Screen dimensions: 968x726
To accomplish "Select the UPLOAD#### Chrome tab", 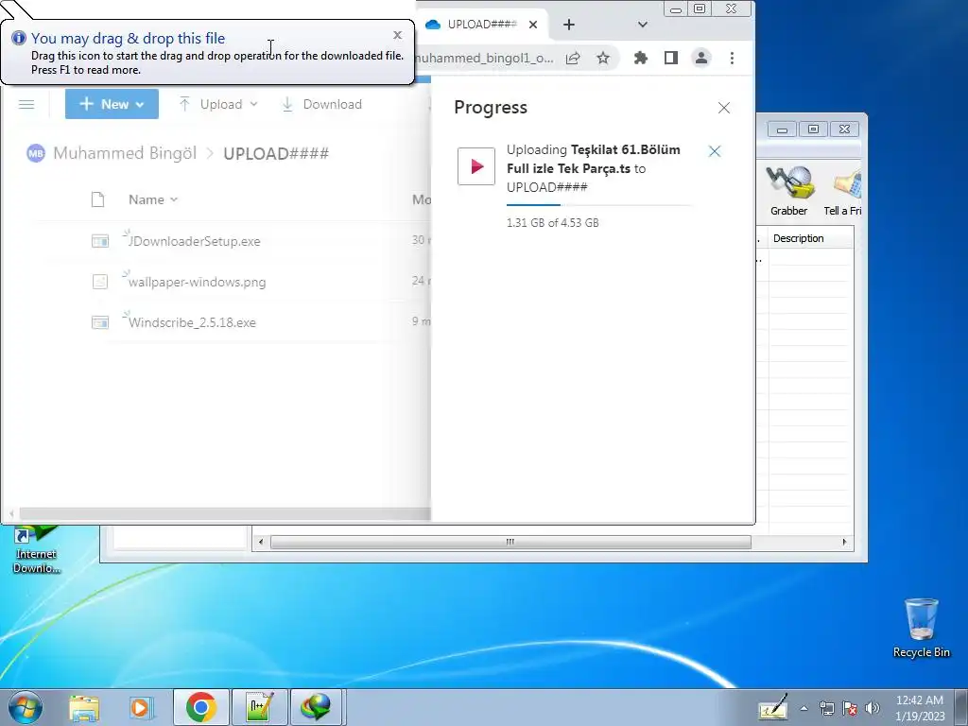I will [480, 25].
